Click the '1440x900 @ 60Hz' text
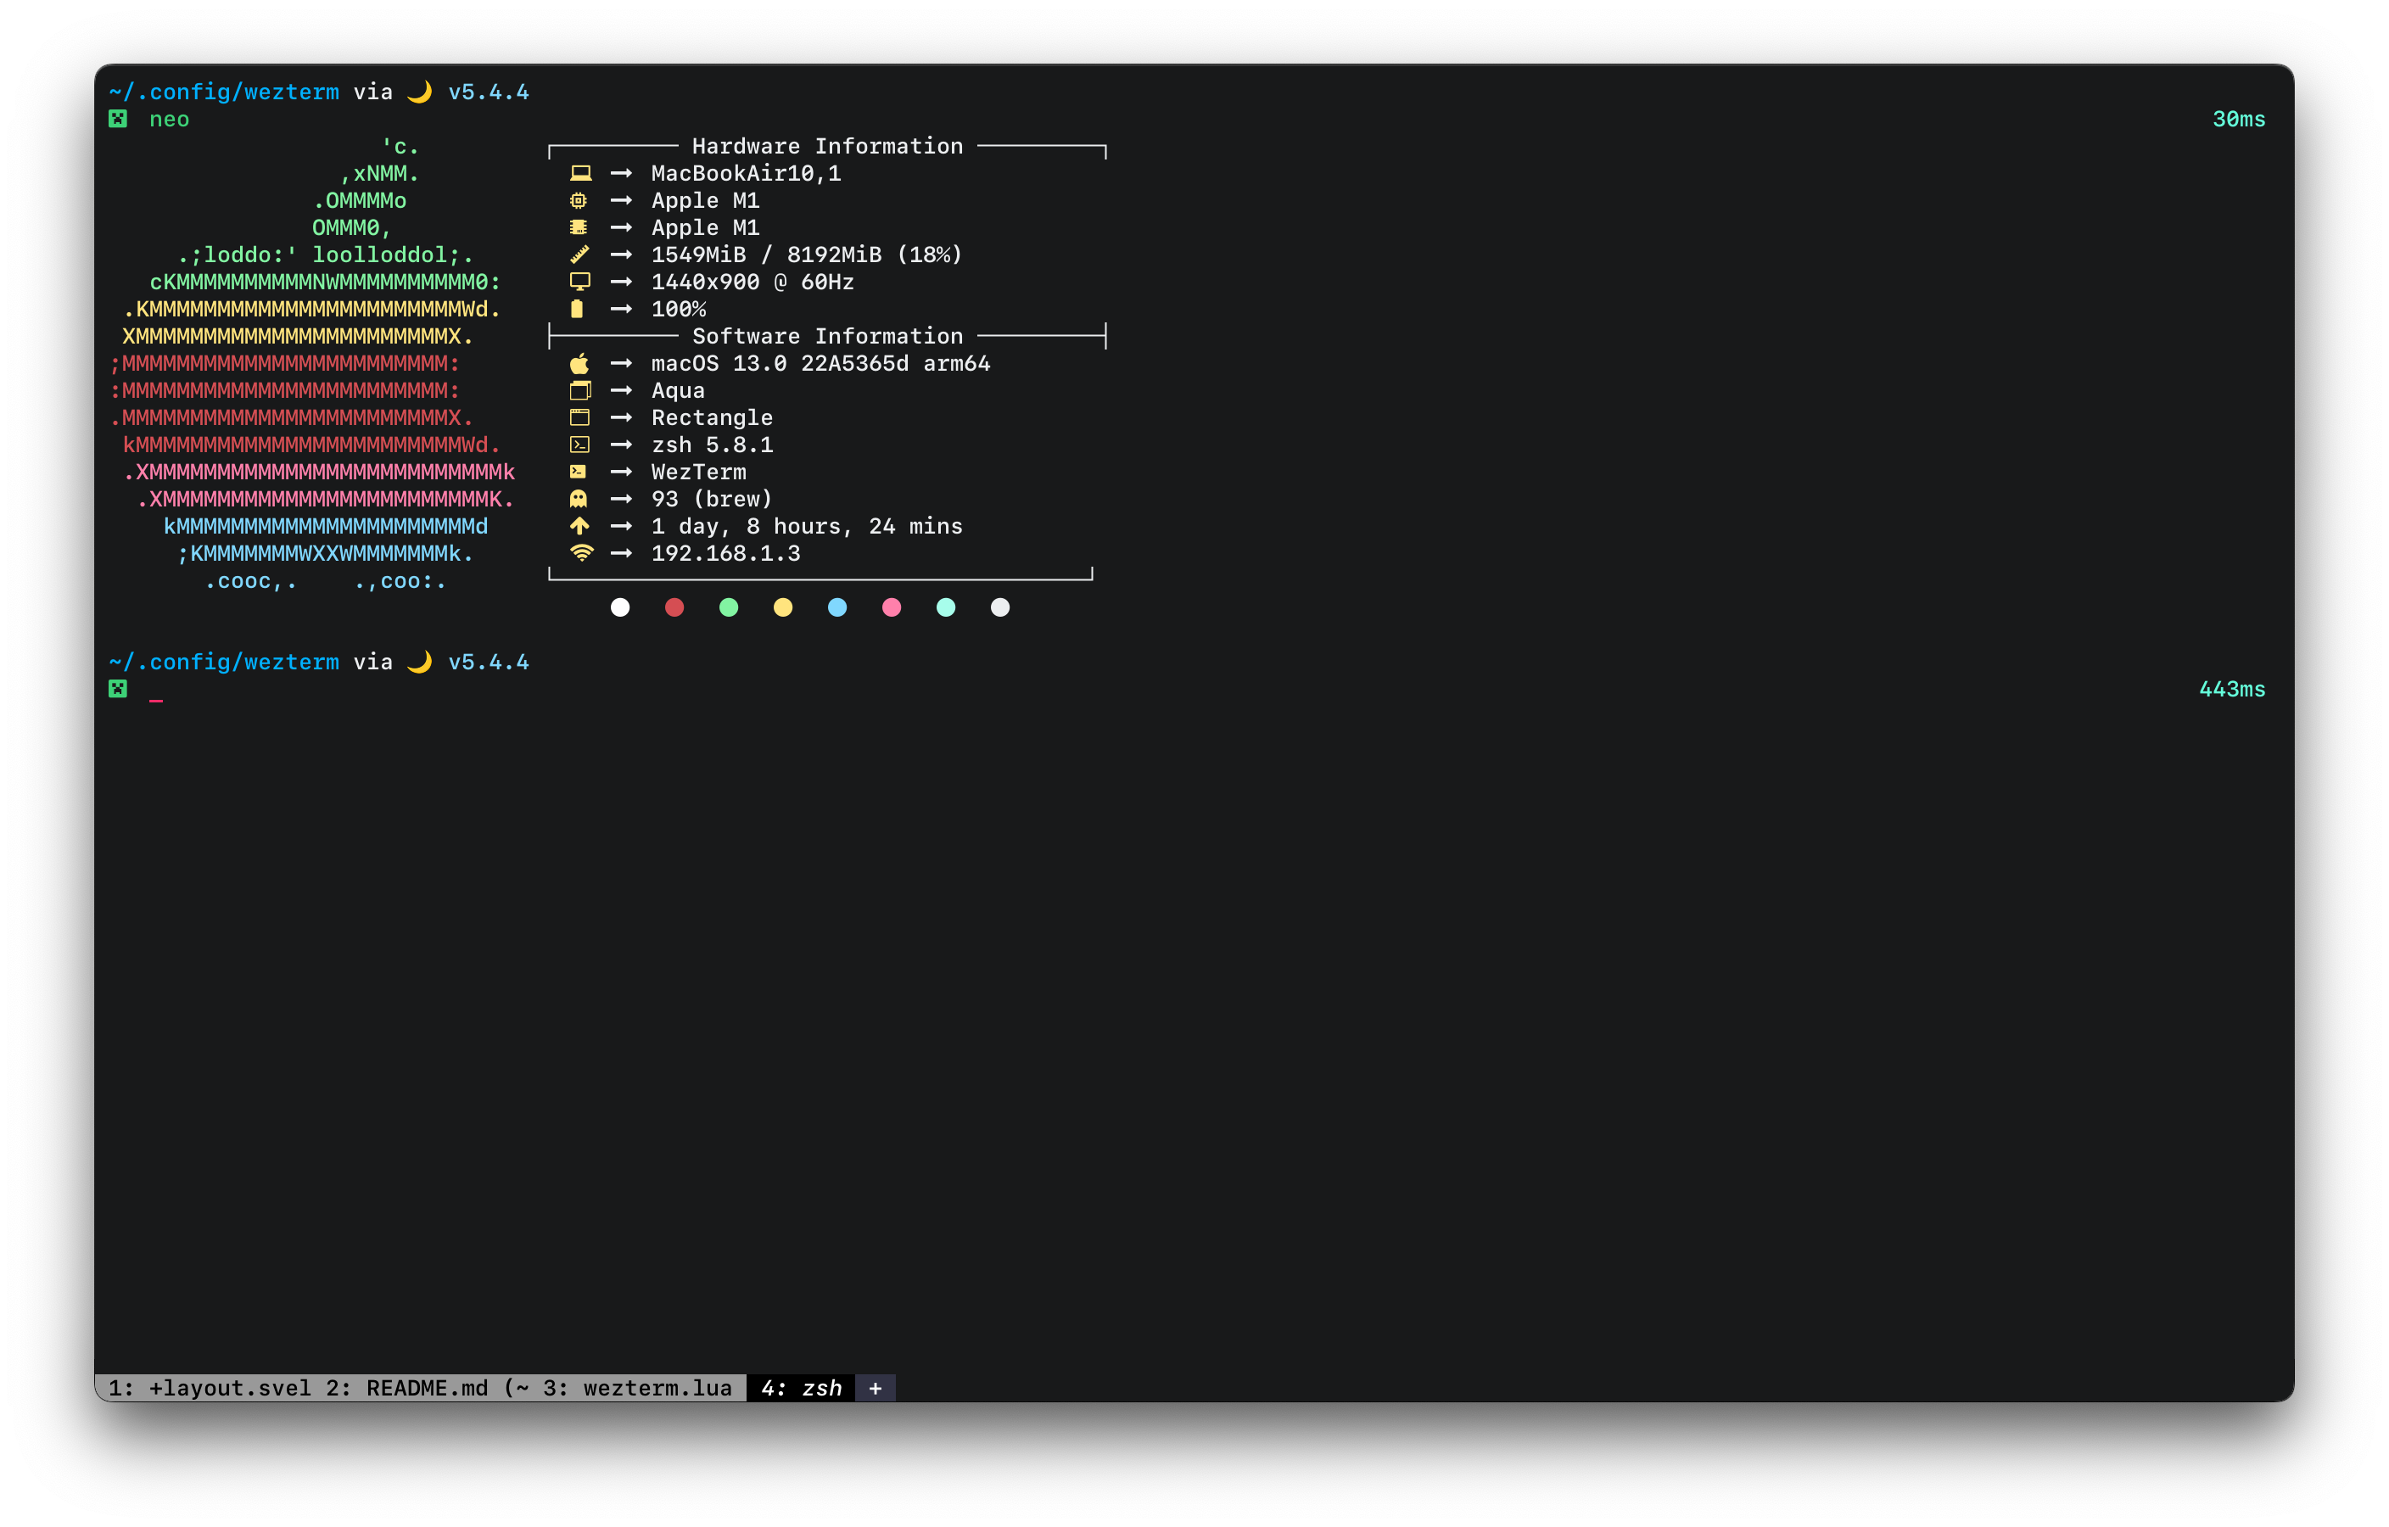Image resolution: width=2389 pixels, height=1527 pixels. coord(752,282)
